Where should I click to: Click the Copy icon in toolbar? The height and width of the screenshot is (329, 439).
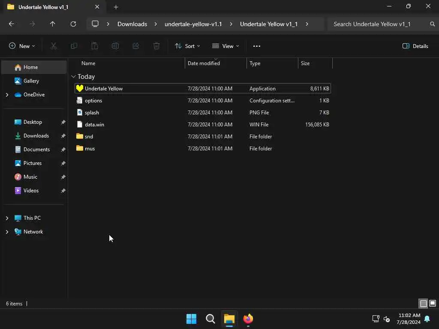click(74, 46)
